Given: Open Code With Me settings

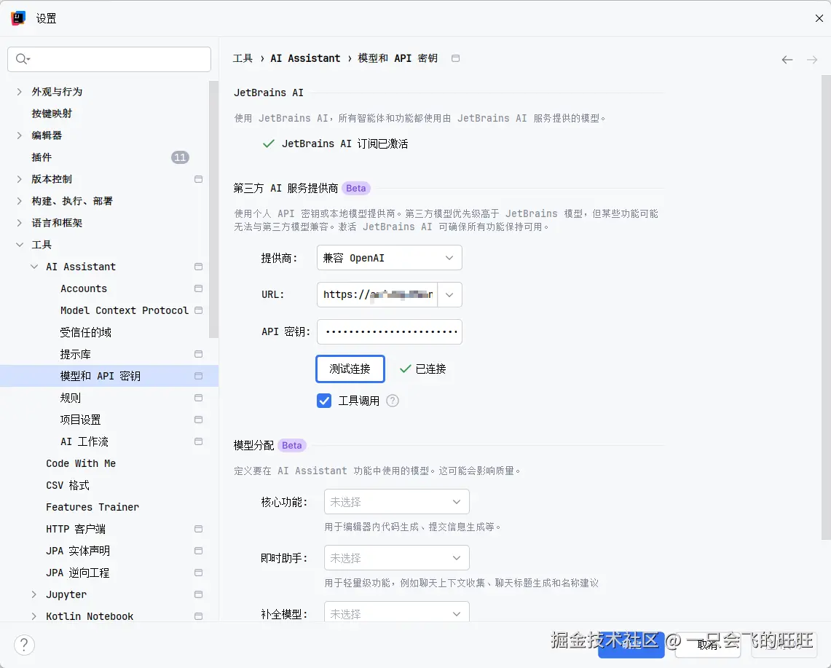Looking at the screenshot, I should coord(81,463).
